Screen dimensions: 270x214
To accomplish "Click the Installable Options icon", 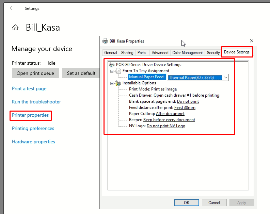I will click(x=118, y=83).
